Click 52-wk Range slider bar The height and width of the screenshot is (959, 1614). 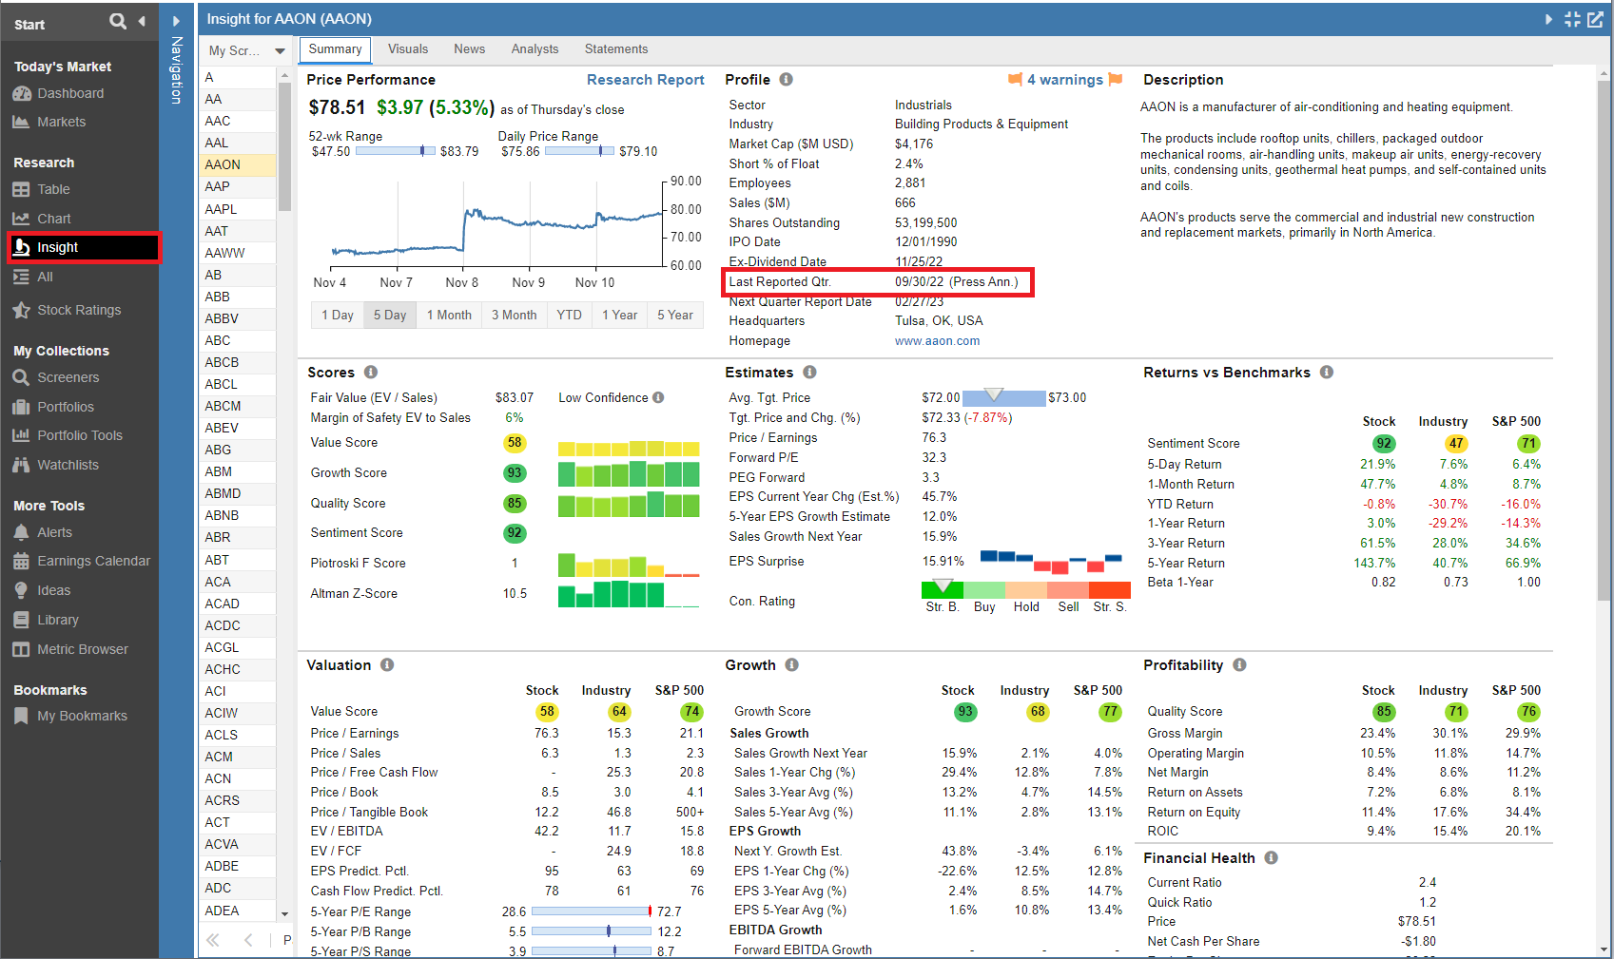395,151
